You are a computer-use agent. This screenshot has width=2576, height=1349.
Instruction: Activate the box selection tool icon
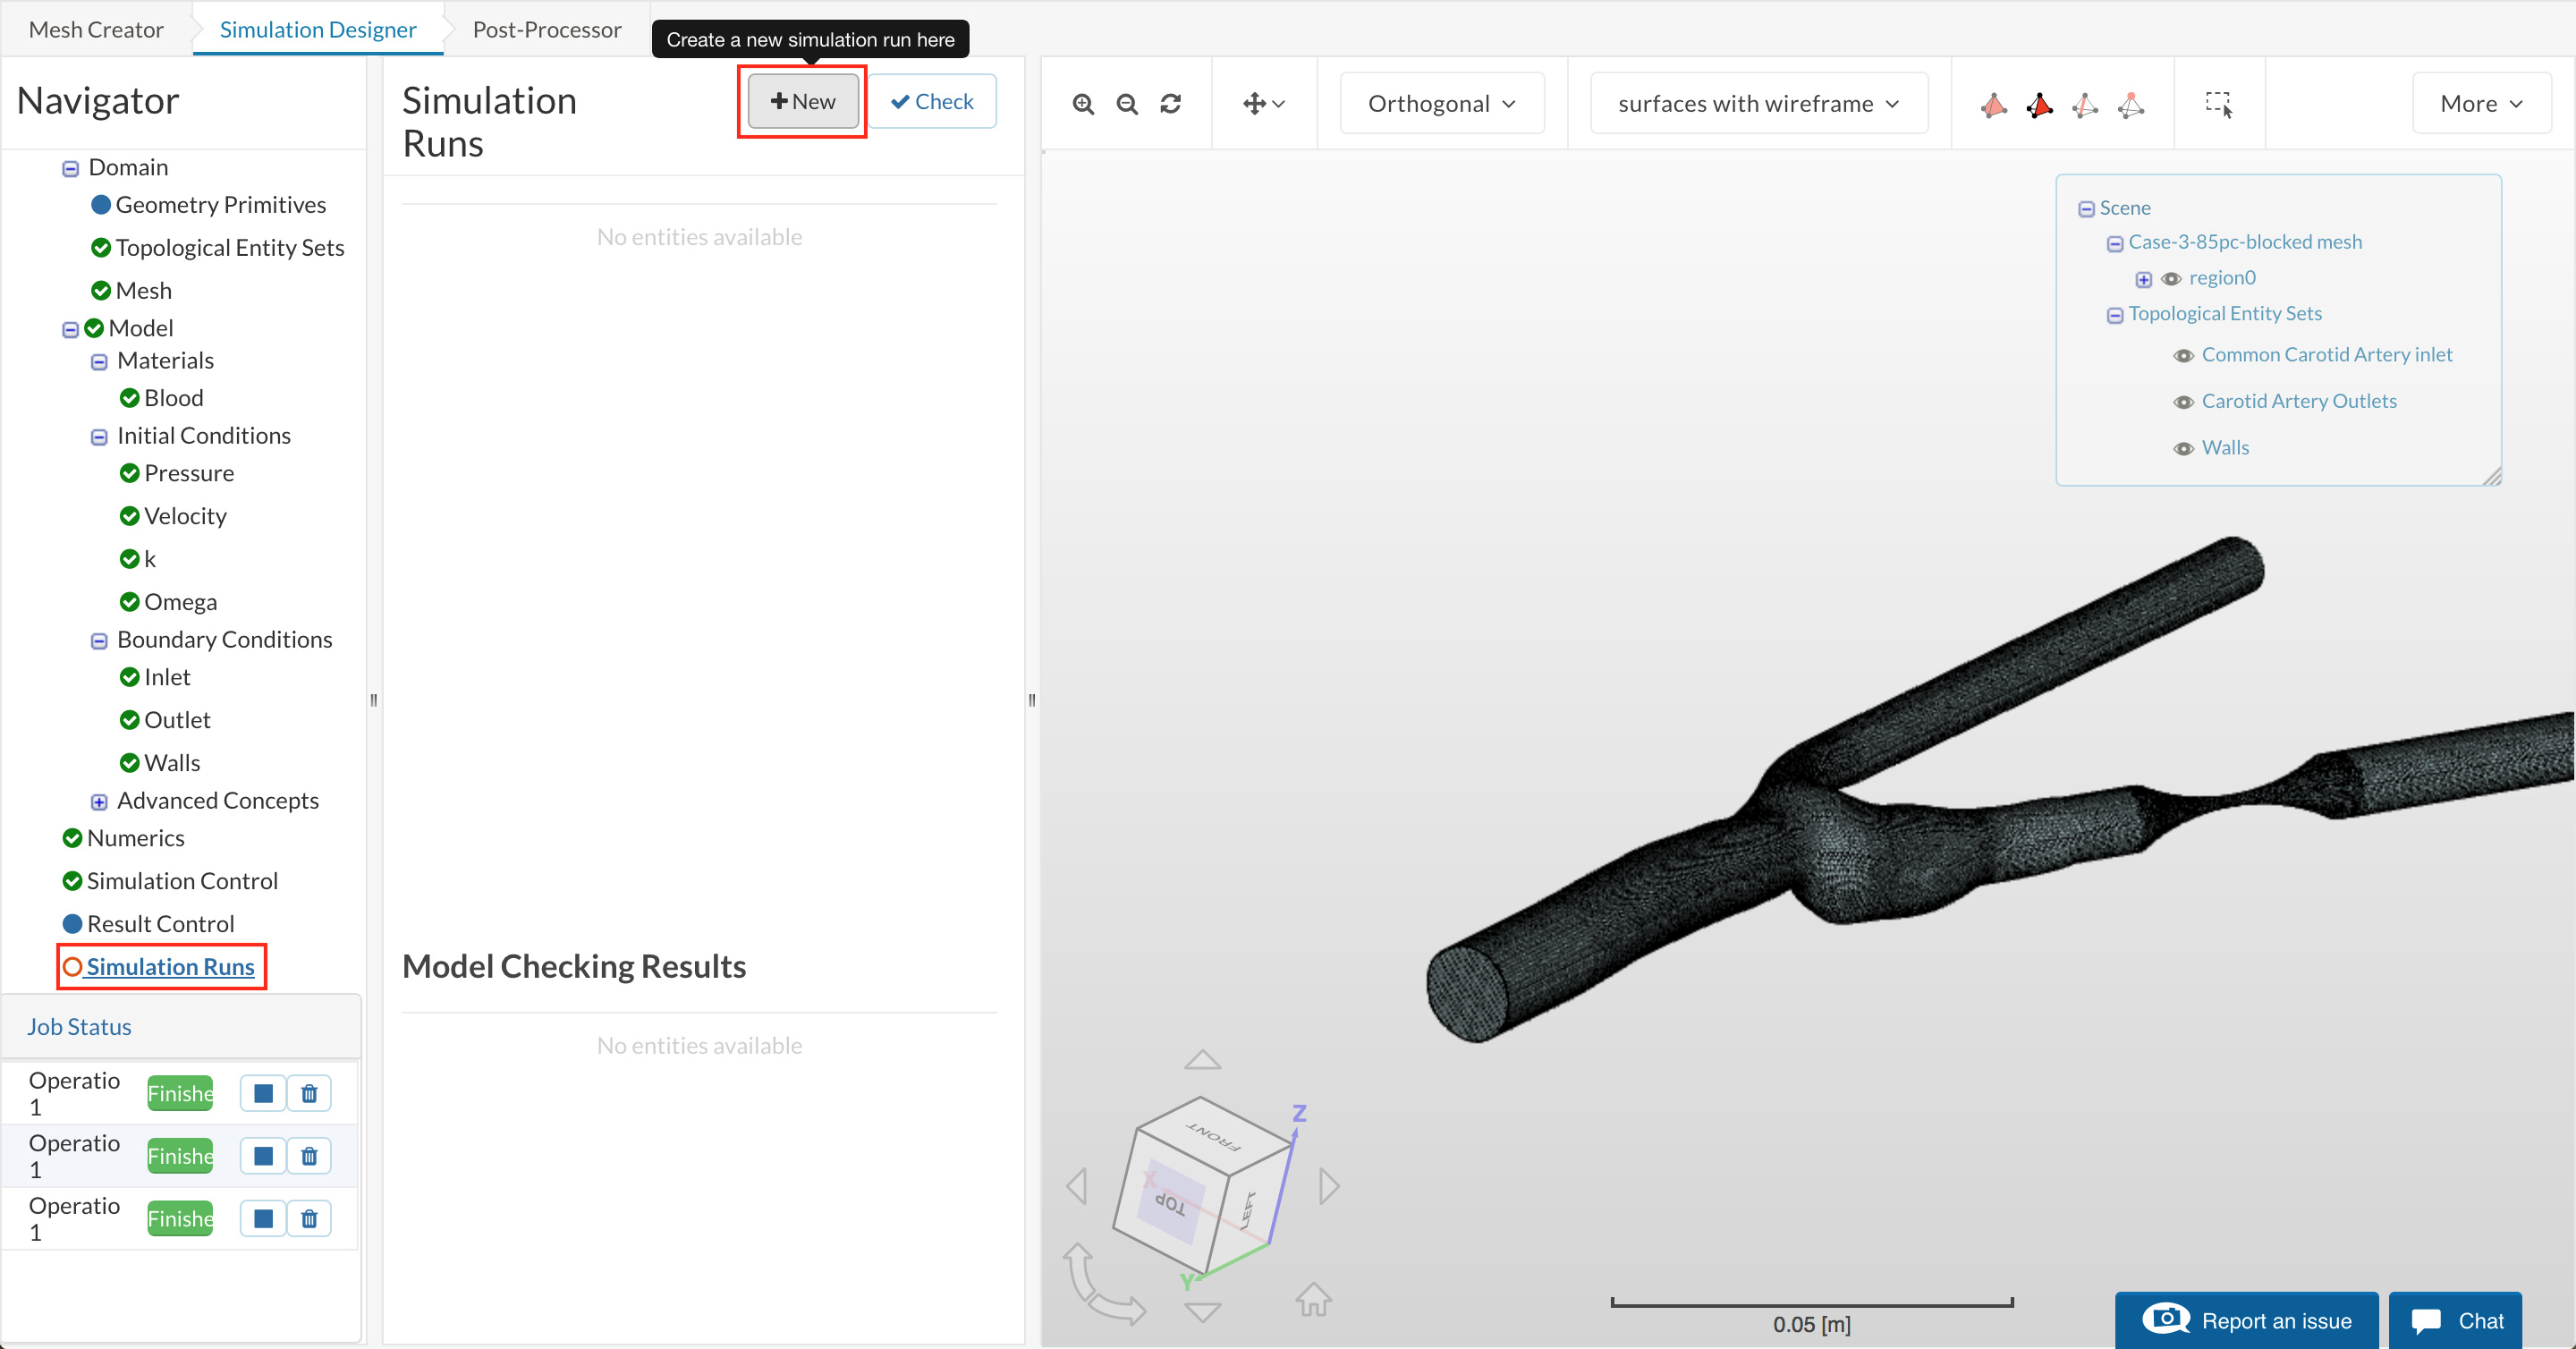(2219, 104)
